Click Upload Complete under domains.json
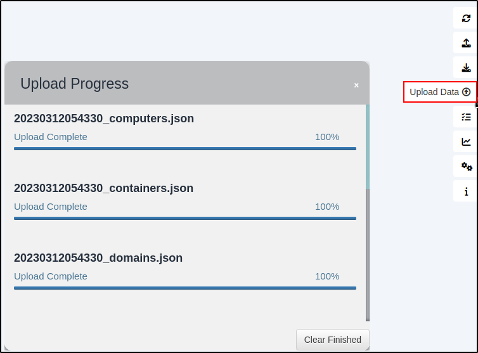 tap(51, 276)
